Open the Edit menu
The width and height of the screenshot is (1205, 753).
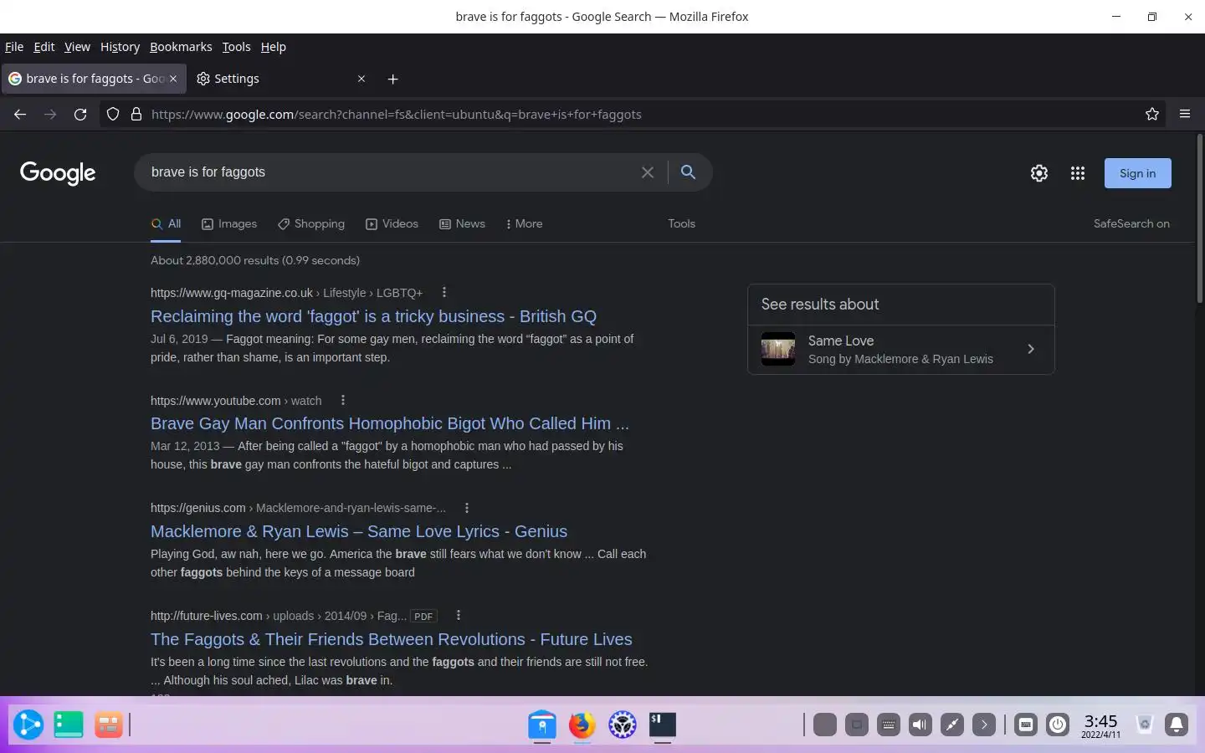pos(44,47)
